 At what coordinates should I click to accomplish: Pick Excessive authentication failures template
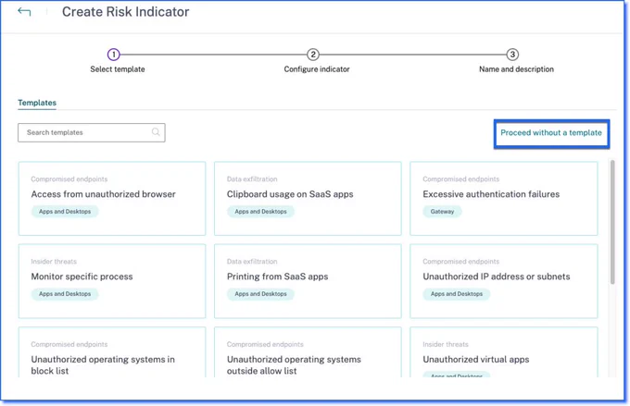504,199
